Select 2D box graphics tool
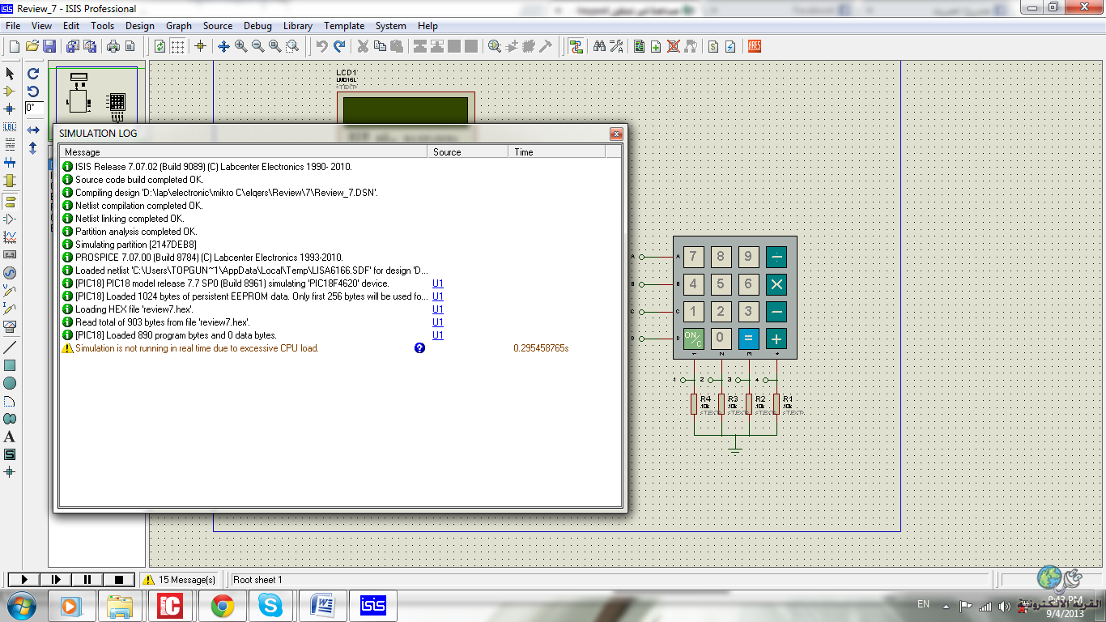 (x=10, y=365)
